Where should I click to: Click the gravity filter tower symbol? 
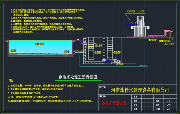(140, 26)
